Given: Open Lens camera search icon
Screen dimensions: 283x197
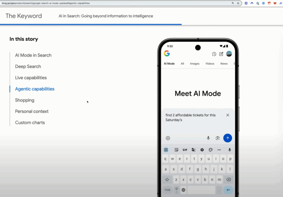Looking at the screenshot, I should [x=218, y=138].
